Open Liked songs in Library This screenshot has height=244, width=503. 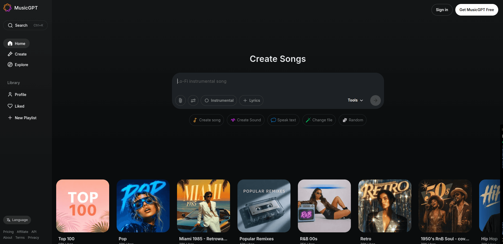(16, 106)
